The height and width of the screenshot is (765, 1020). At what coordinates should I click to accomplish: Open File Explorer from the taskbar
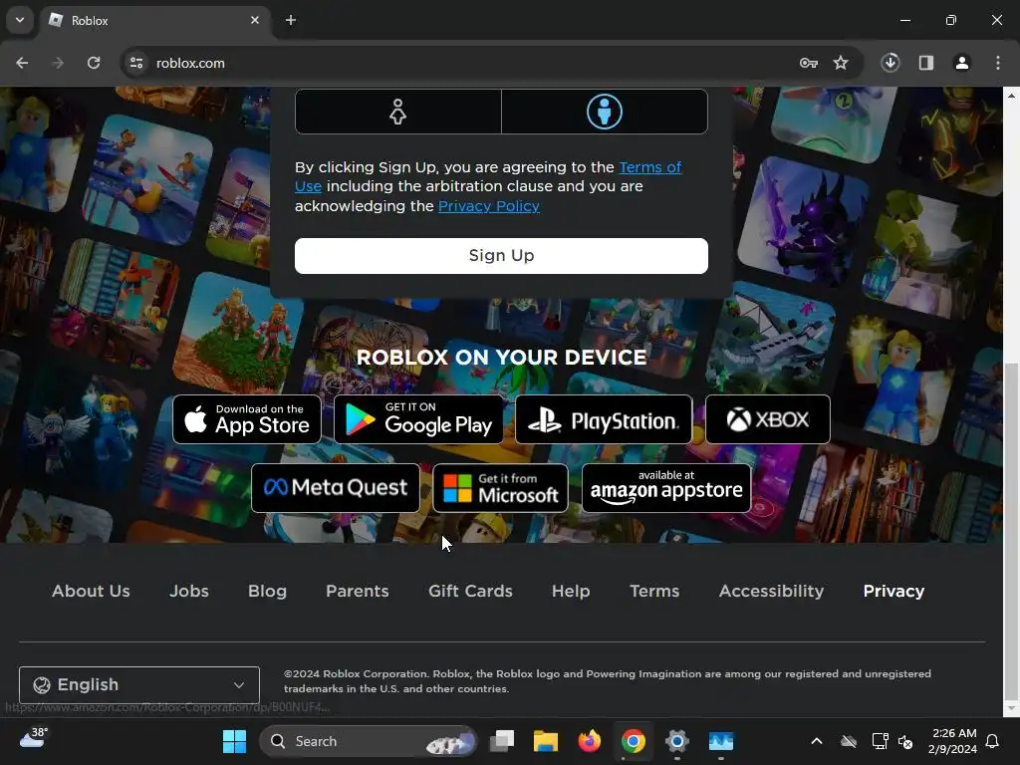[546, 741]
